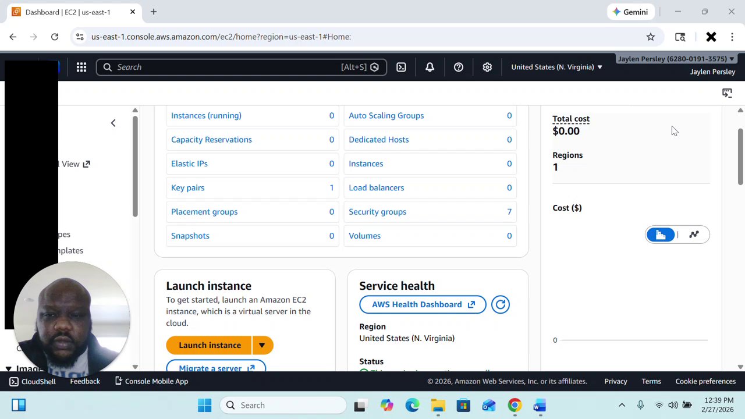
Task: Open Elastic IPs link
Action: pyautogui.click(x=189, y=164)
